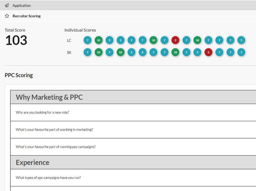
Task: Select the first green 10 score in LC row
Action: coord(99,40)
